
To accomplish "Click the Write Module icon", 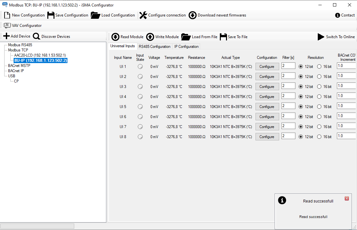I will pos(150,37).
